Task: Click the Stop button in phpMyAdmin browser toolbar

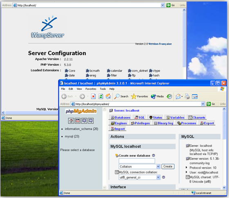Action: pyautogui.click(x=93, y=97)
